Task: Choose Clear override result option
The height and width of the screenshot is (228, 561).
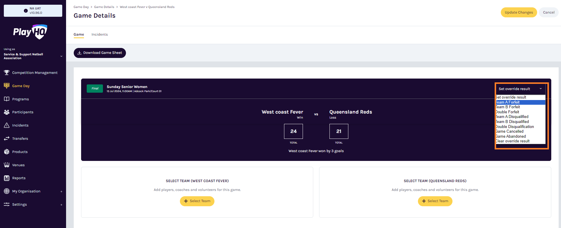Action: (x=521, y=141)
